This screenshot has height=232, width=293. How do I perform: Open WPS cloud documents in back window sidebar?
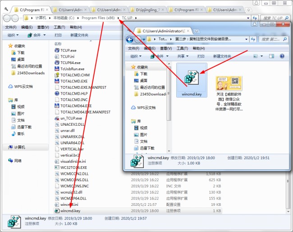[x=21, y=86]
